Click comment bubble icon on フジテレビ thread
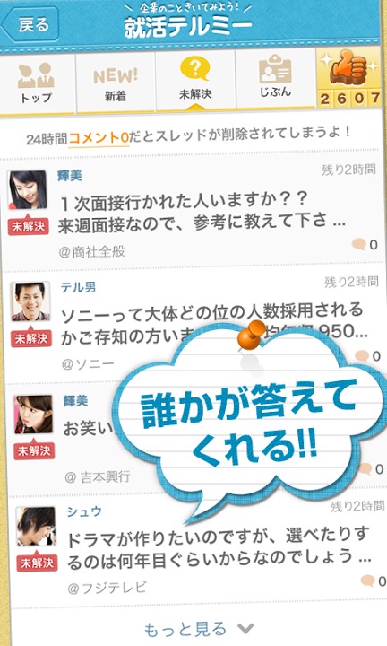387x646 pixels. [x=367, y=581]
